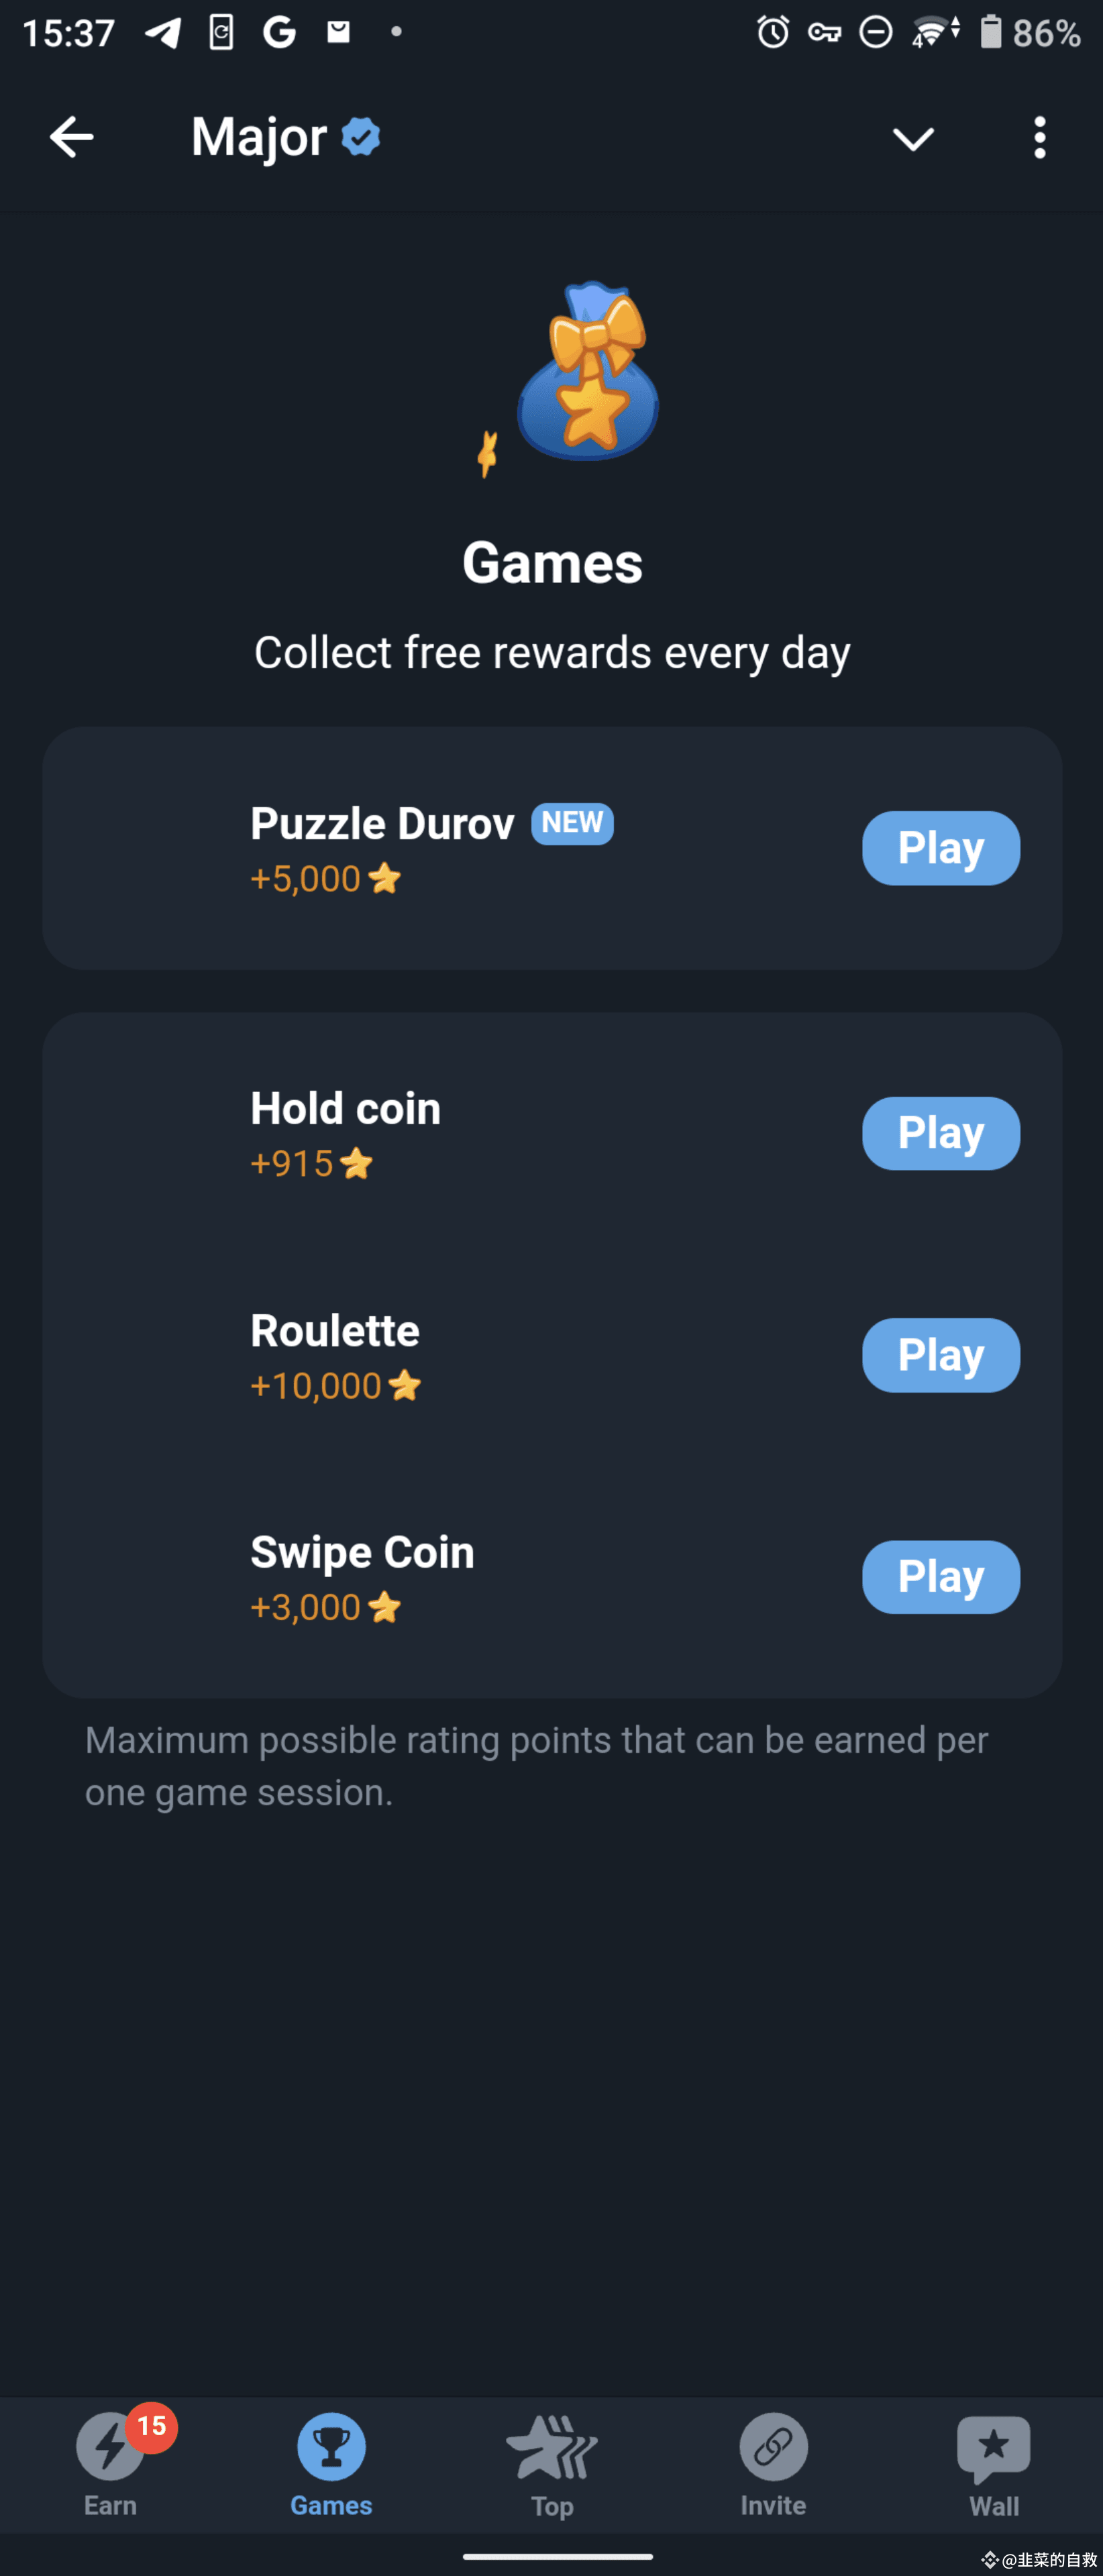Image resolution: width=1103 pixels, height=2576 pixels.
Task: Select the Games trophy tab
Action: coord(331,2446)
